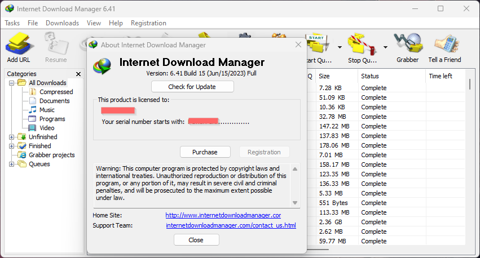Click the IDM logo in About dialog
The image size is (480, 258).
pyautogui.click(x=103, y=66)
